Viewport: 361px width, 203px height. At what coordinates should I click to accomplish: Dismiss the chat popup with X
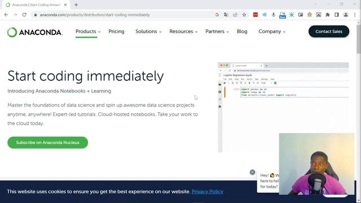[x=252, y=172]
